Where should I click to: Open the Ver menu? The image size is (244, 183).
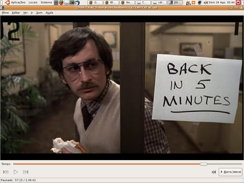click(25, 13)
